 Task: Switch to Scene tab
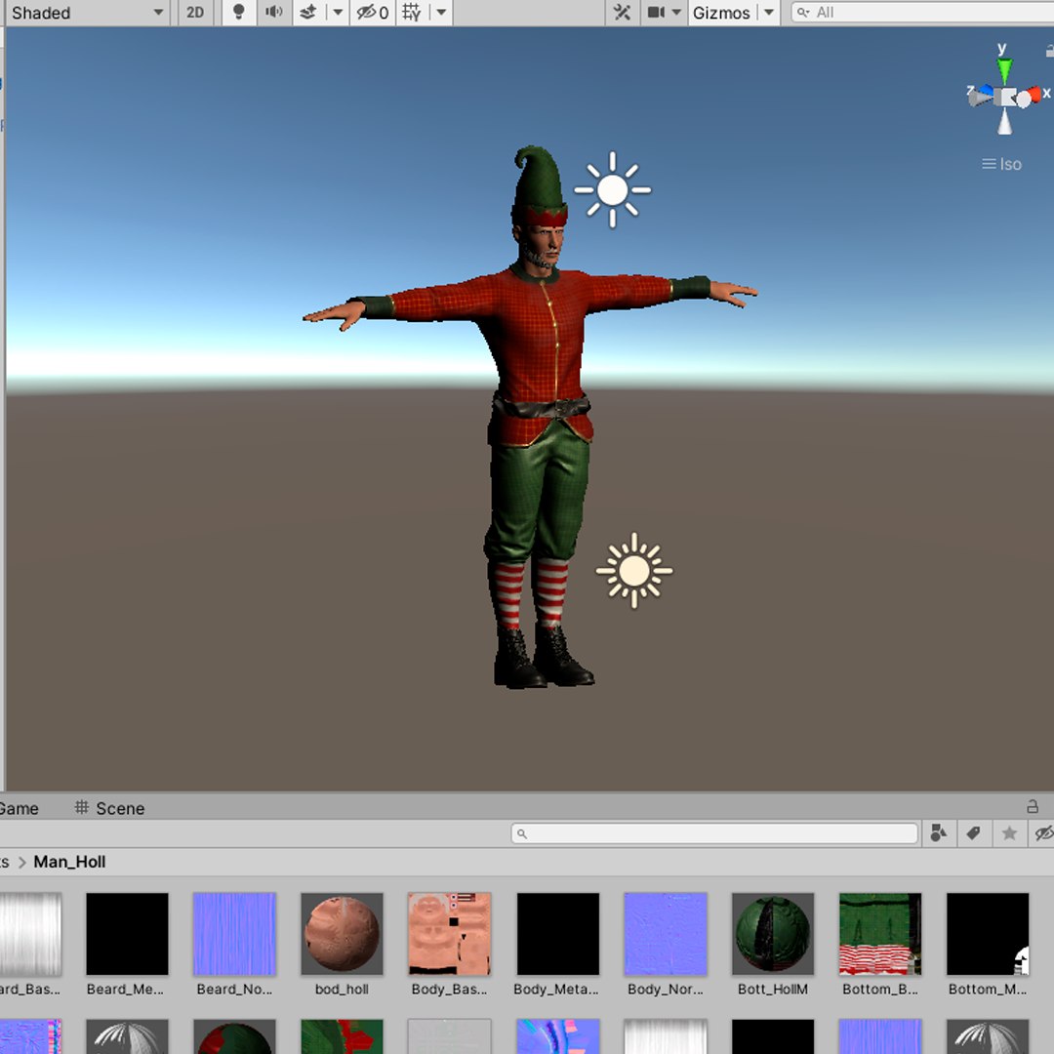pyautogui.click(x=110, y=808)
